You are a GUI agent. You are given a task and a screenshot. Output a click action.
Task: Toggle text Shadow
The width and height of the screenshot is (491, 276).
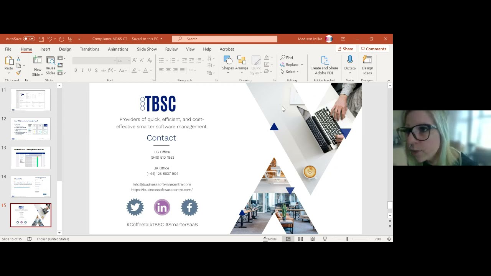click(96, 70)
